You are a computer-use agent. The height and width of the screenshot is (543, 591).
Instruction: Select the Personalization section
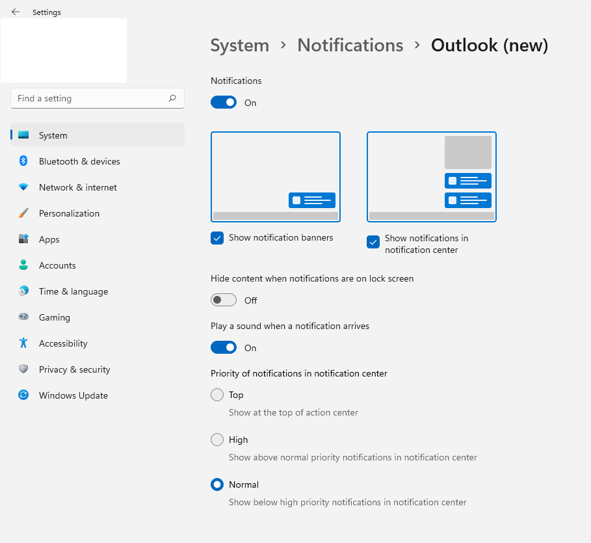click(69, 213)
